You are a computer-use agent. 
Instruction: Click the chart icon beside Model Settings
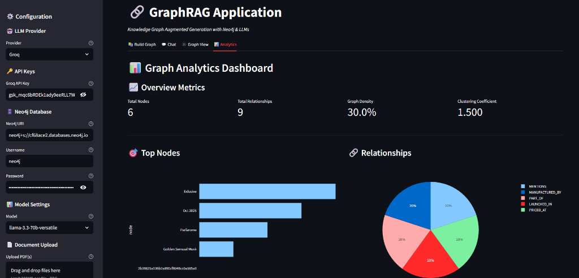pyautogui.click(x=10, y=205)
